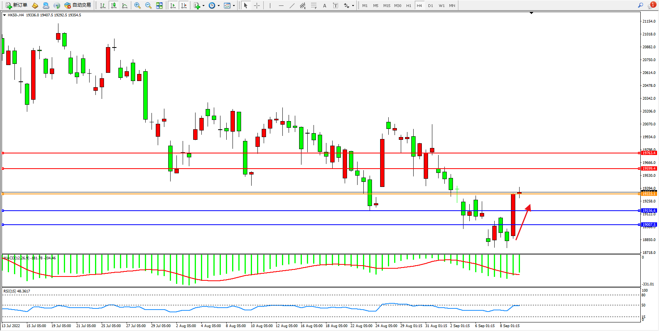Select the Fibonacci retracement tool

(314, 5)
